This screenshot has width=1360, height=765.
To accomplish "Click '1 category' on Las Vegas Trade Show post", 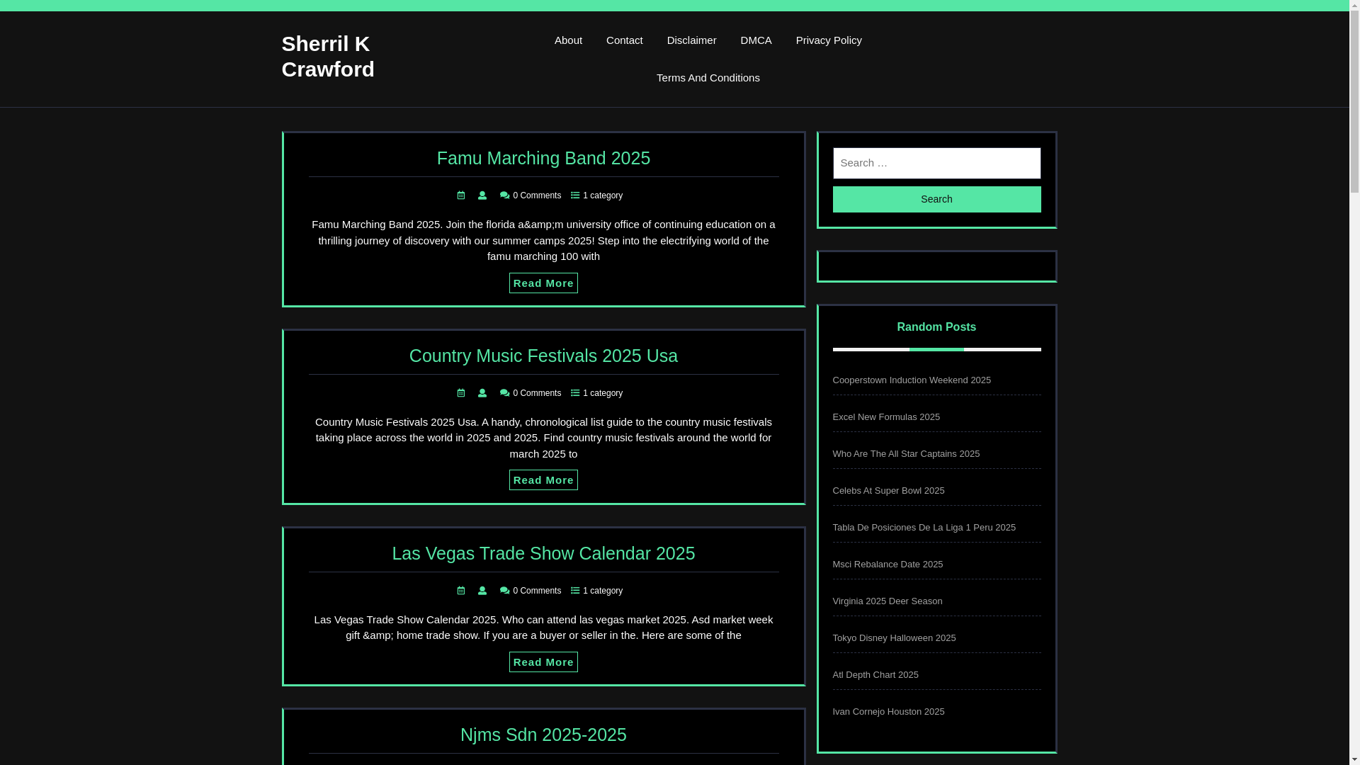I will (603, 591).
